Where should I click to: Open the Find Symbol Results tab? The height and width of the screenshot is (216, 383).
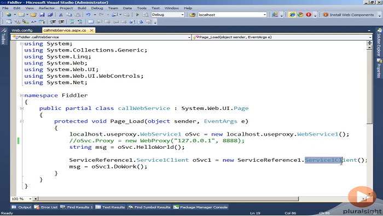coord(149,207)
